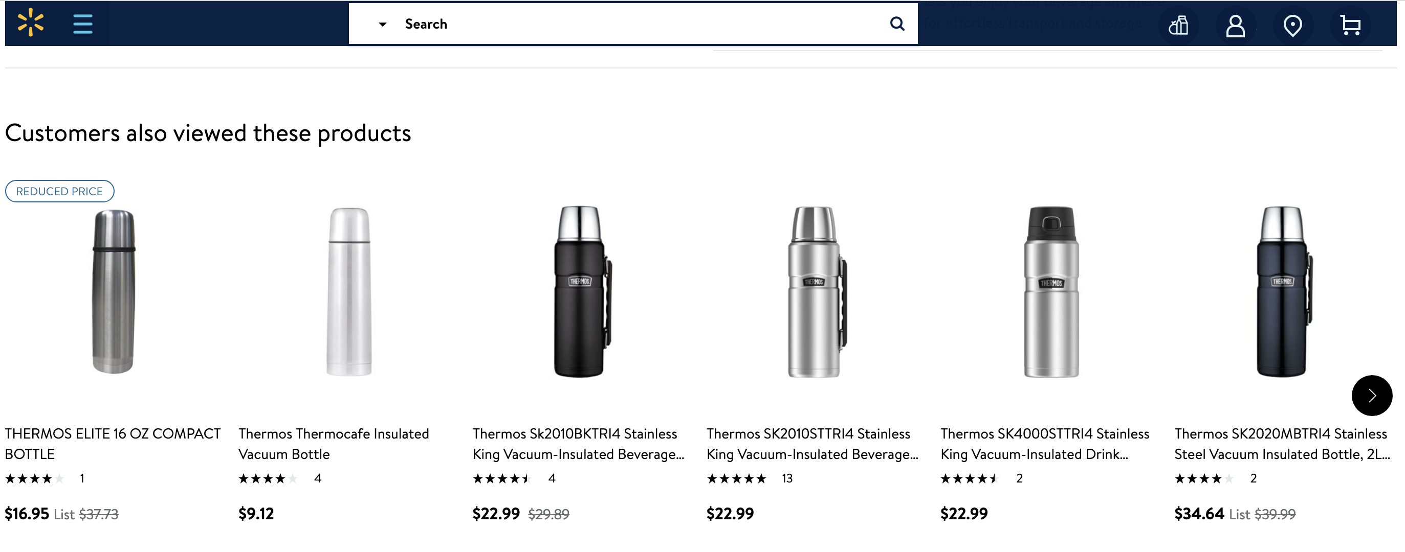The width and height of the screenshot is (1405, 552).
Task: Open Thermos SK2020MBTRI4 Vacuum Insulated Bottle link
Action: (1282, 444)
